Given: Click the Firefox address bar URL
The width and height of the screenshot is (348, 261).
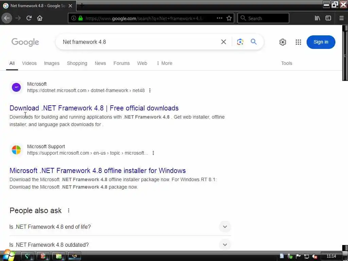Looking at the screenshot, I should [x=144, y=18].
